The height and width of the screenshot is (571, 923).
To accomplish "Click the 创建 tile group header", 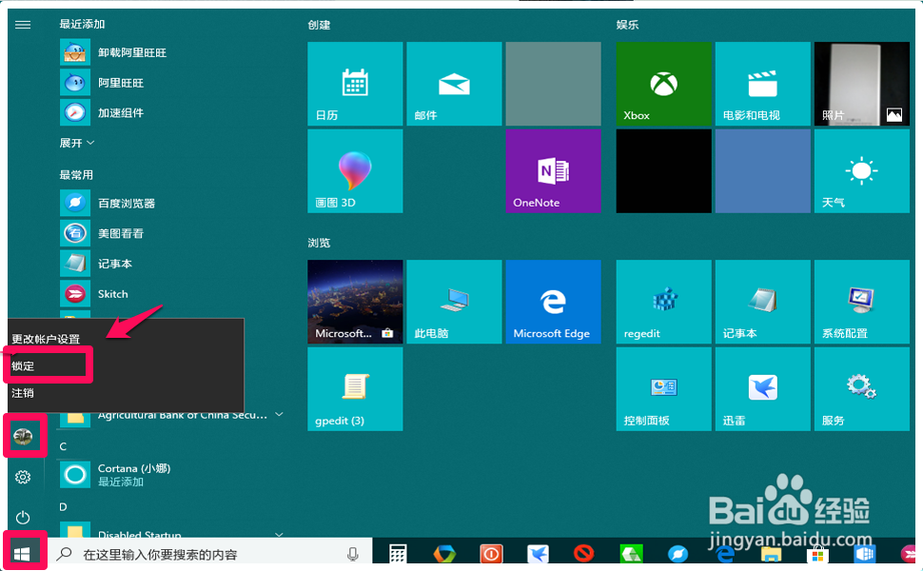I will click(x=319, y=25).
